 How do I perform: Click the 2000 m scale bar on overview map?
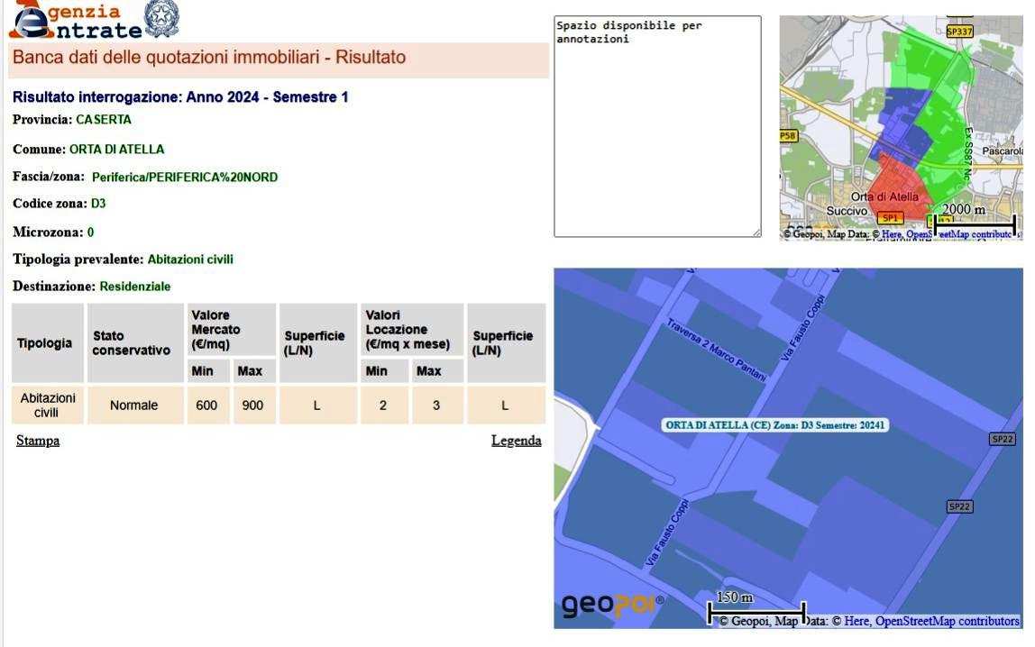tap(975, 222)
